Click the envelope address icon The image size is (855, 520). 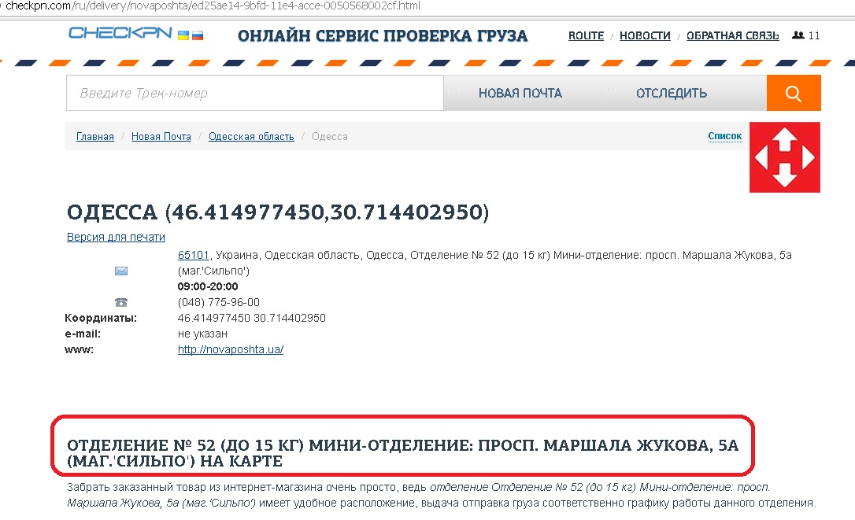tap(121, 271)
